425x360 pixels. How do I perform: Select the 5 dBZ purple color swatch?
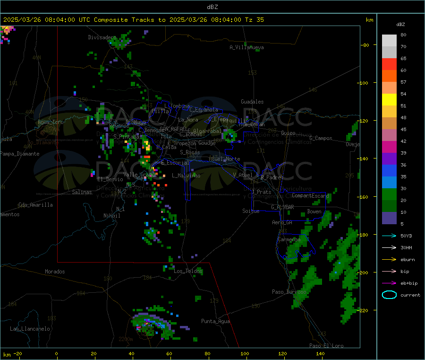pyautogui.click(x=389, y=218)
